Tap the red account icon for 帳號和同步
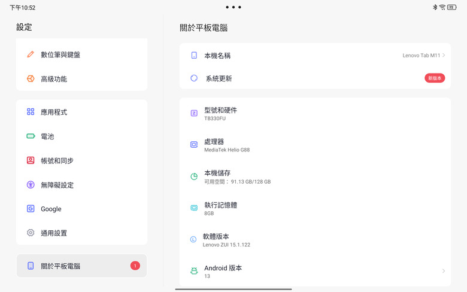Image resolution: width=467 pixels, height=292 pixels. coord(31,160)
